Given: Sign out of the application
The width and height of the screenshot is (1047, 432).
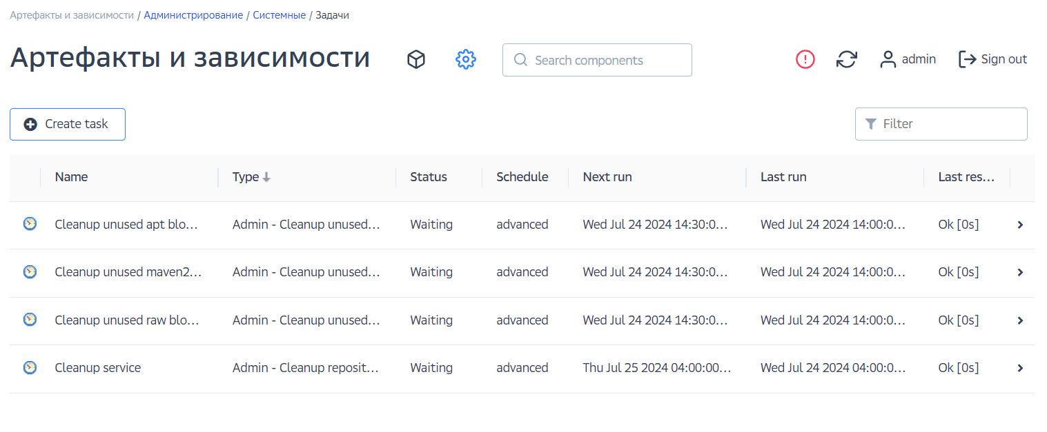Looking at the screenshot, I should [x=992, y=59].
